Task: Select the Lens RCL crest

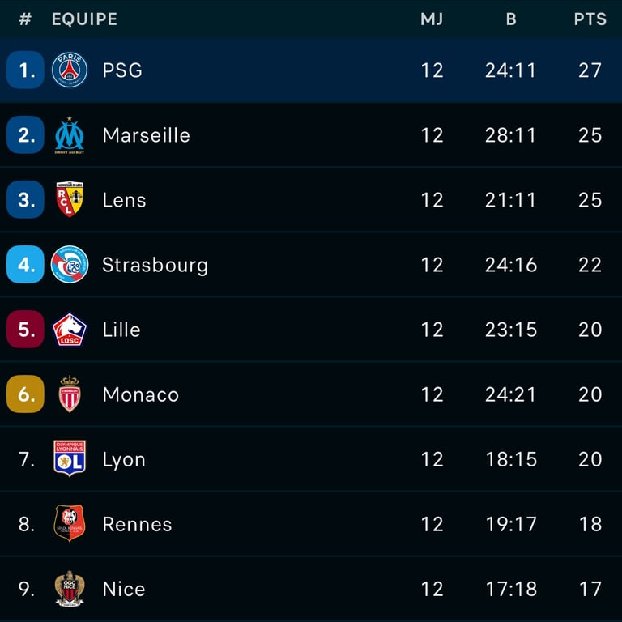Action: pos(70,199)
